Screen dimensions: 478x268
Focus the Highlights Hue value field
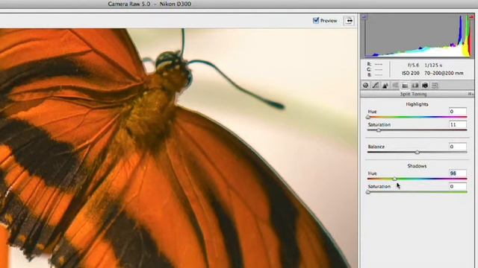point(458,112)
